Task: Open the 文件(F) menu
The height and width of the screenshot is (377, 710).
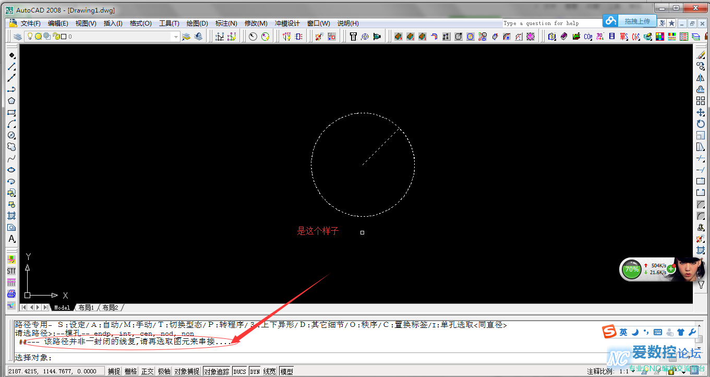Action: pos(31,23)
